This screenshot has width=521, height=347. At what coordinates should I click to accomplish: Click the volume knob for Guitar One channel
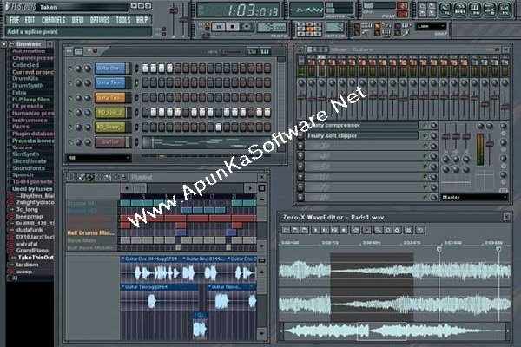point(88,69)
